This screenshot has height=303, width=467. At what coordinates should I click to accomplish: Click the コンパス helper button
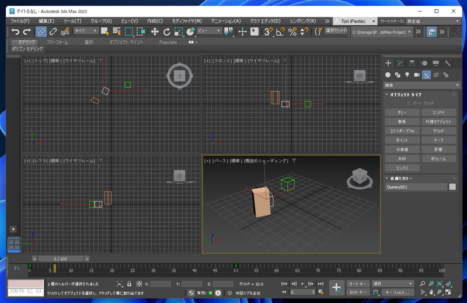tap(402, 168)
